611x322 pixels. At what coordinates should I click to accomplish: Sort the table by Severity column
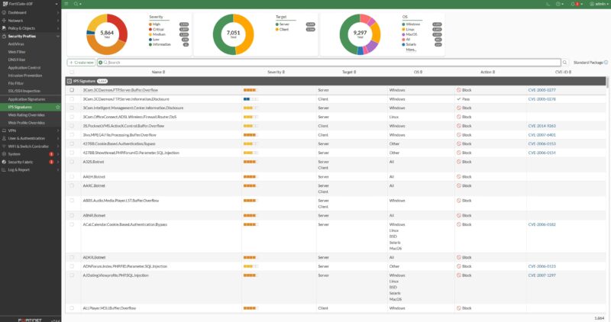276,72
